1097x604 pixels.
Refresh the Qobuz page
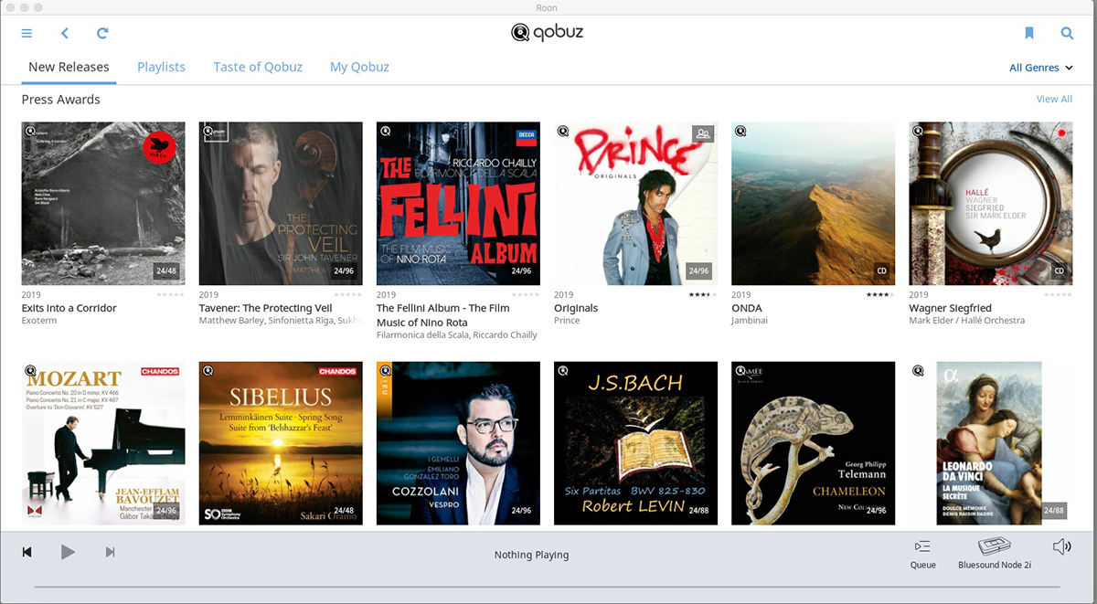pos(102,34)
